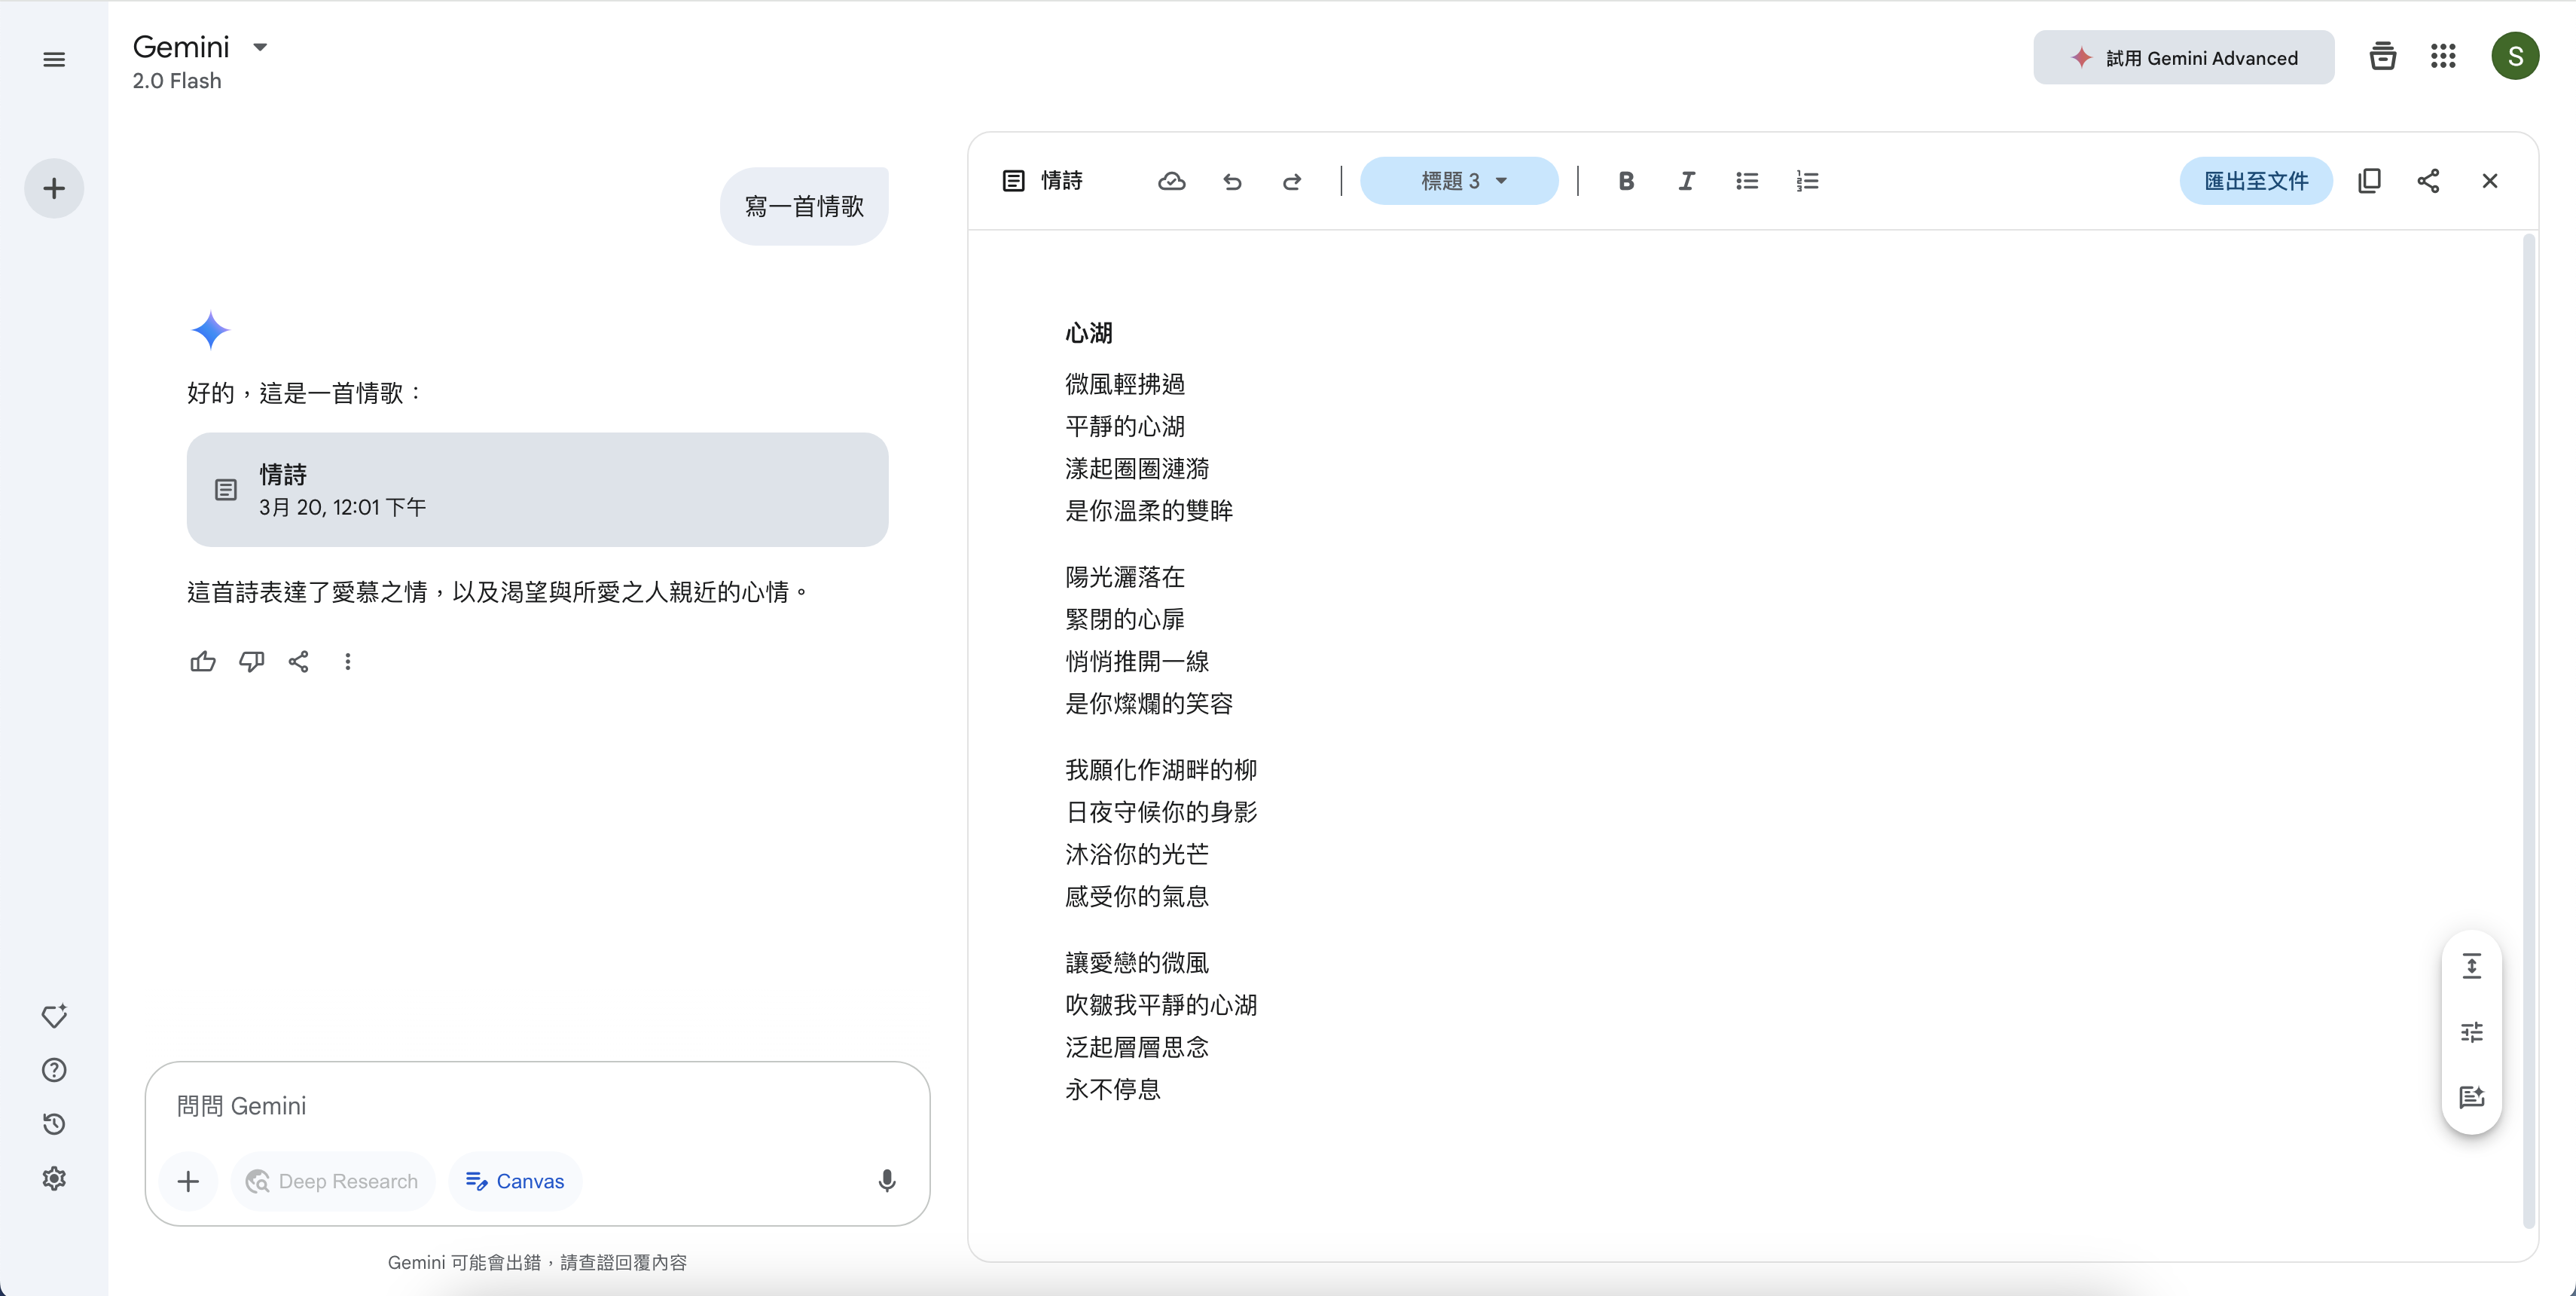Image resolution: width=2576 pixels, height=1296 pixels.
Task: Toggle italic formatting in canvas toolbar
Action: 1686,181
